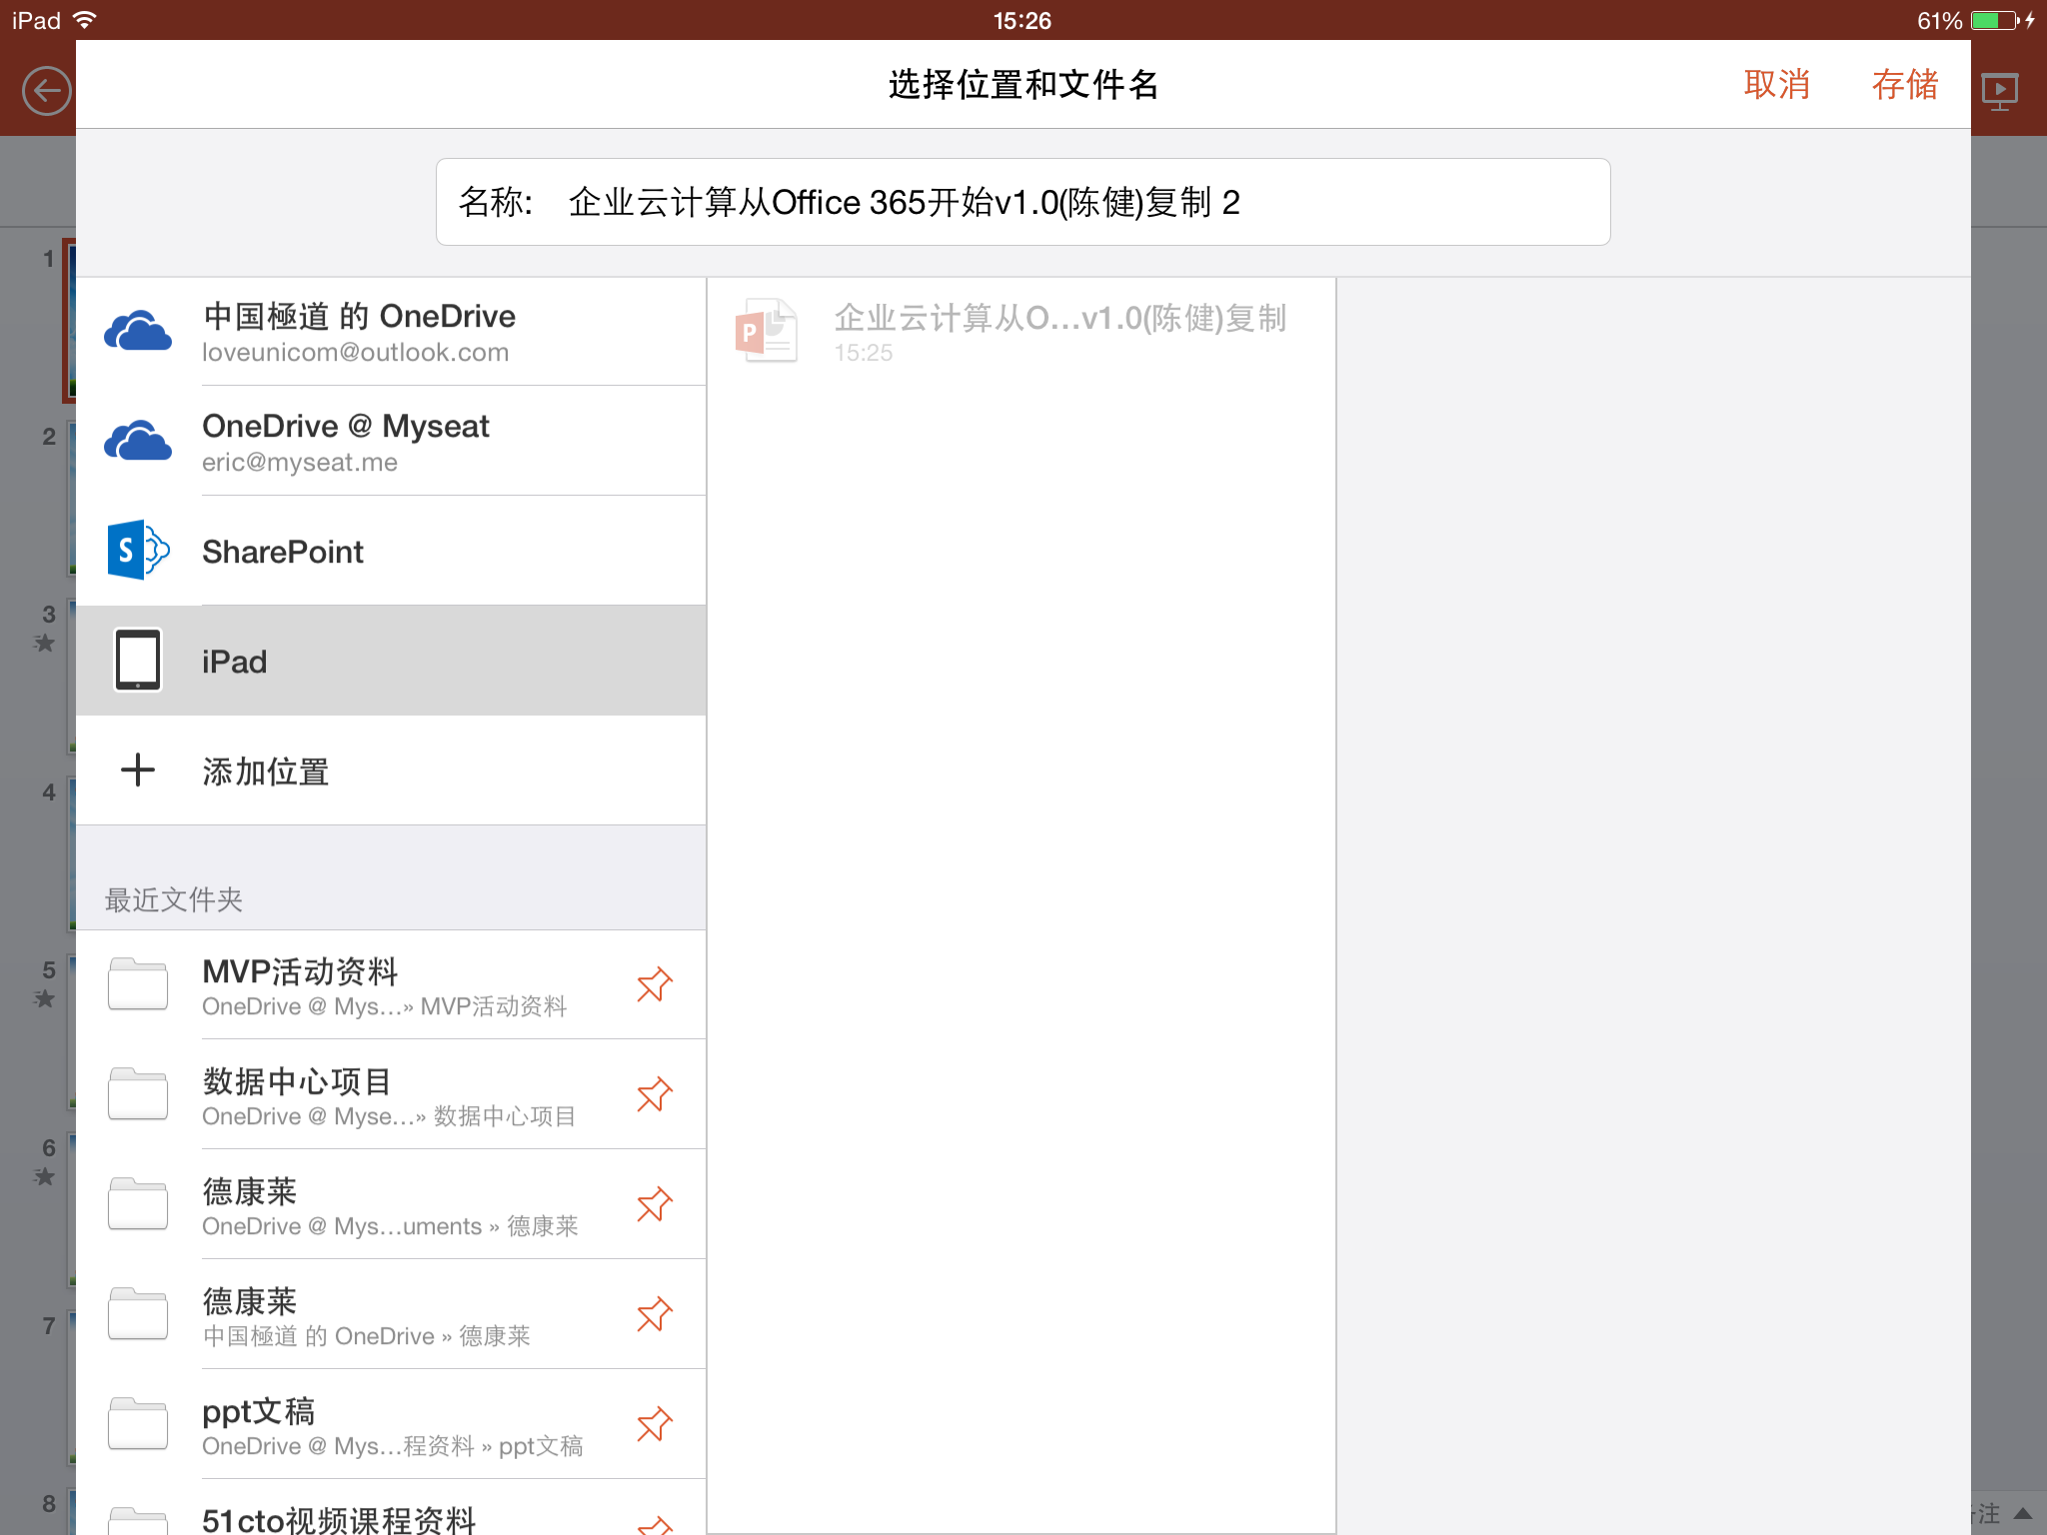Expand notes with the bottom-right arrow
Screen dimensions: 2047x1535
click(2023, 1513)
